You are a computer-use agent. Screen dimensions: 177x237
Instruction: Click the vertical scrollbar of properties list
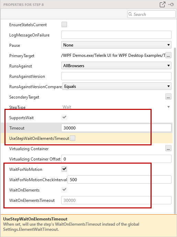175,131
